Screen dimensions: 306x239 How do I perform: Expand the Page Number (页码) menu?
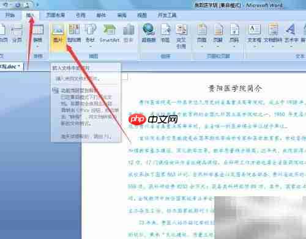tap(234, 35)
